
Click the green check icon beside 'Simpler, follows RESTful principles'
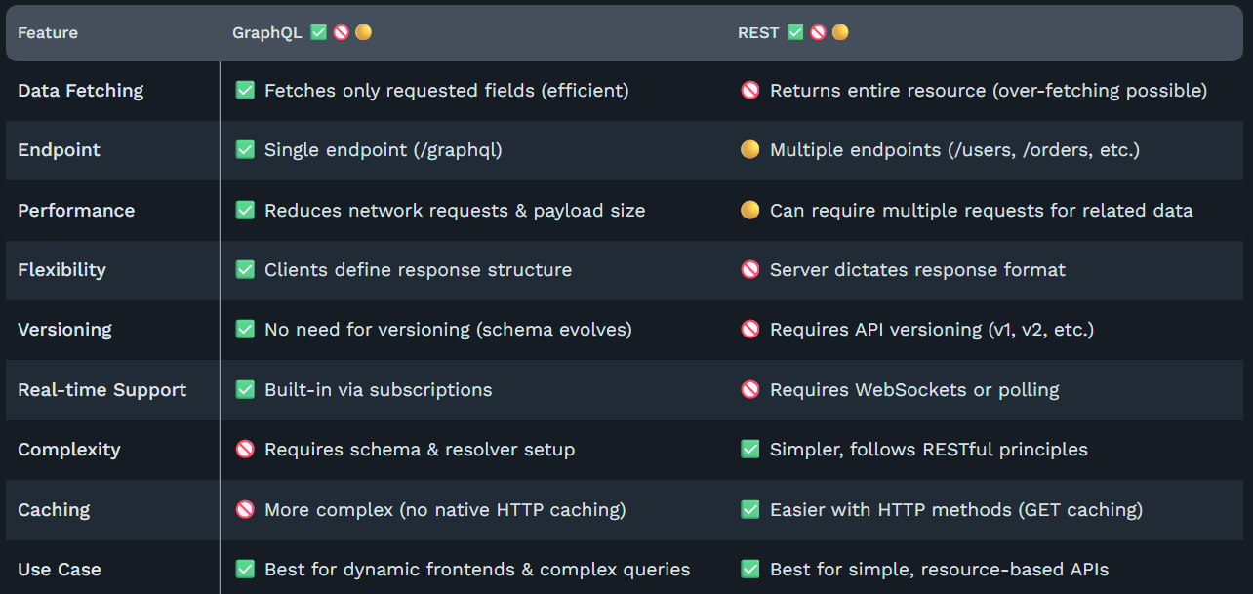tap(749, 450)
